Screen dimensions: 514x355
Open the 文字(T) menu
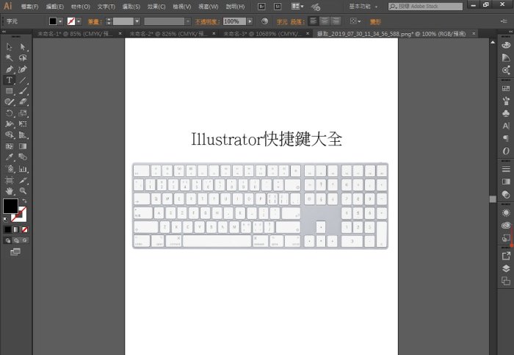pos(106,7)
